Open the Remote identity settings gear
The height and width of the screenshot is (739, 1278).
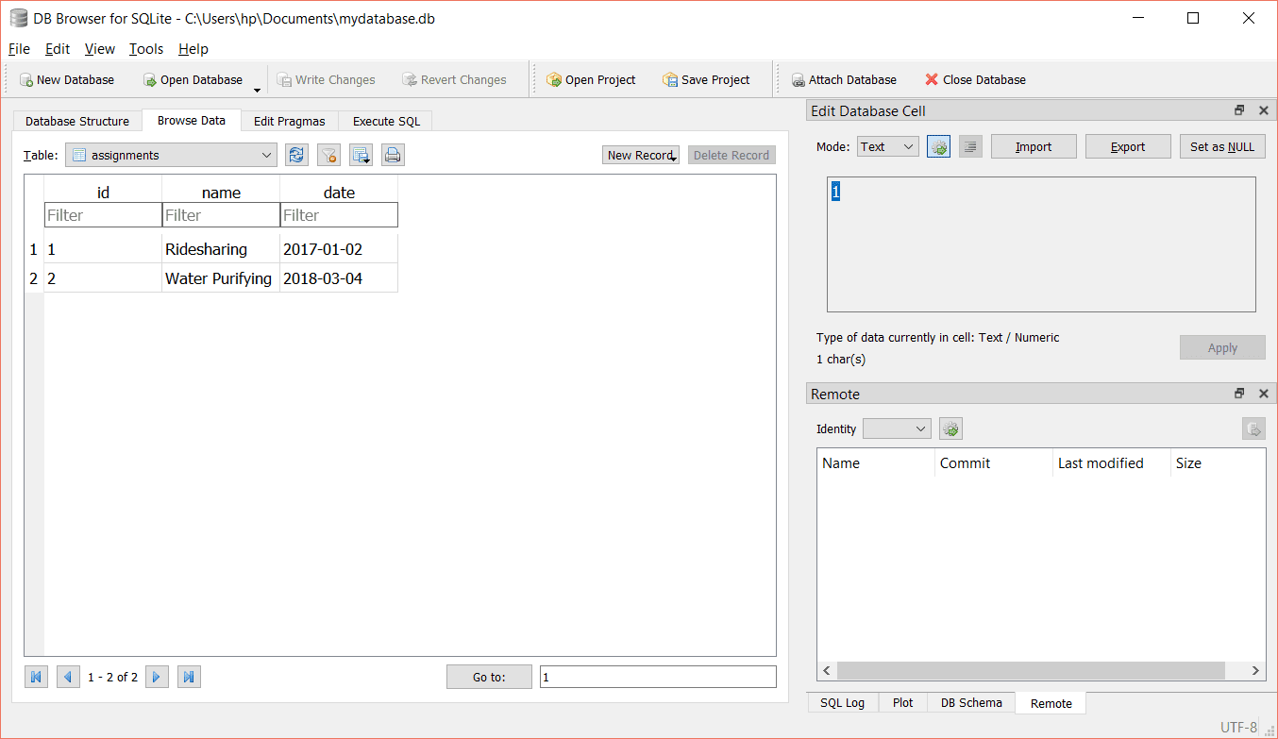950,428
